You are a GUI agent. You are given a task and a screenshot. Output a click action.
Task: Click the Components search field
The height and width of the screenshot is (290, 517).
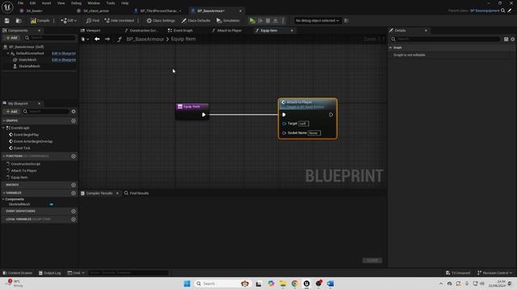(49, 38)
